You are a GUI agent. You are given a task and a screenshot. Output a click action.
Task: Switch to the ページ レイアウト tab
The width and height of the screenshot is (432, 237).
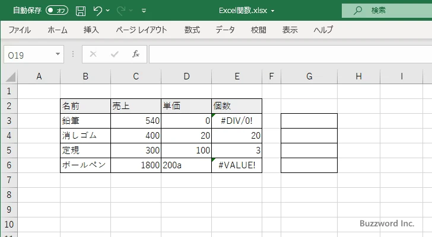141,30
